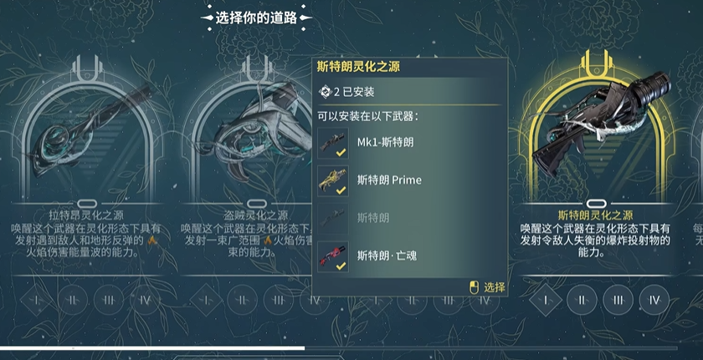
Task: Click checkmark on 斯特朗 Prime entry
Action: (x=341, y=190)
